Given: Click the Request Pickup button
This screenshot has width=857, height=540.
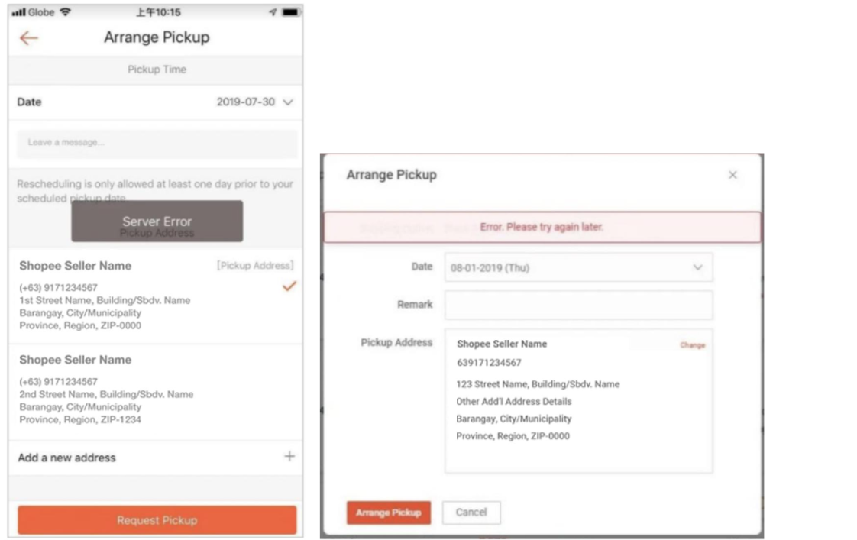Looking at the screenshot, I should coord(157,520).
